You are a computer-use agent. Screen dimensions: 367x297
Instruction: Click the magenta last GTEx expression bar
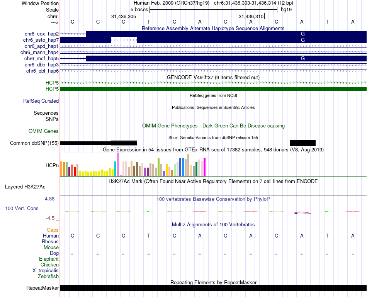[205, 167]
